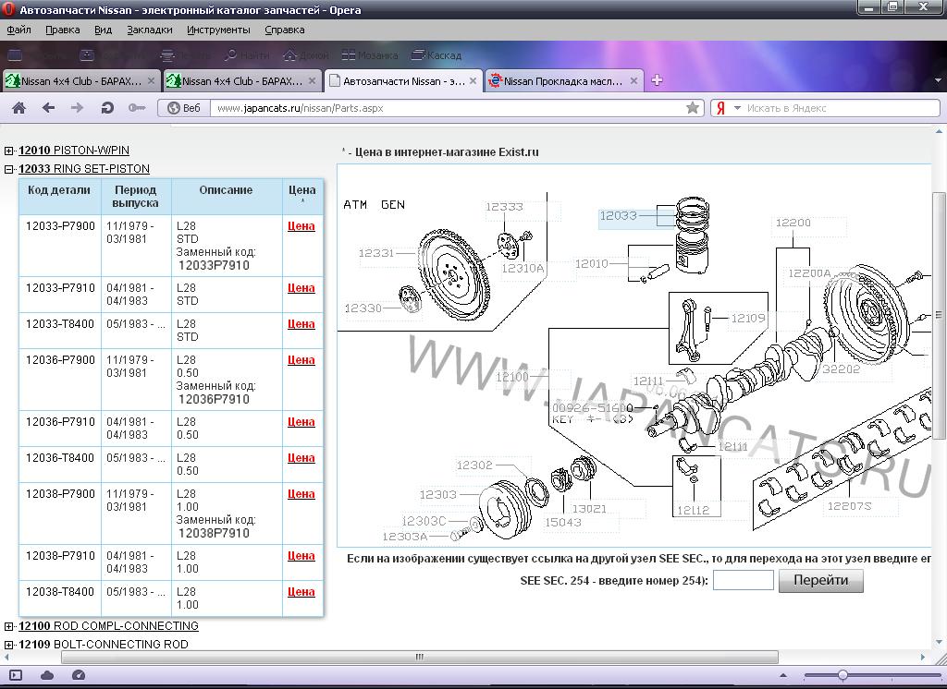The width and height of the screenshot is (947, 689).
Task: Open the Opera main menu logo
Action: click(8, 9)
